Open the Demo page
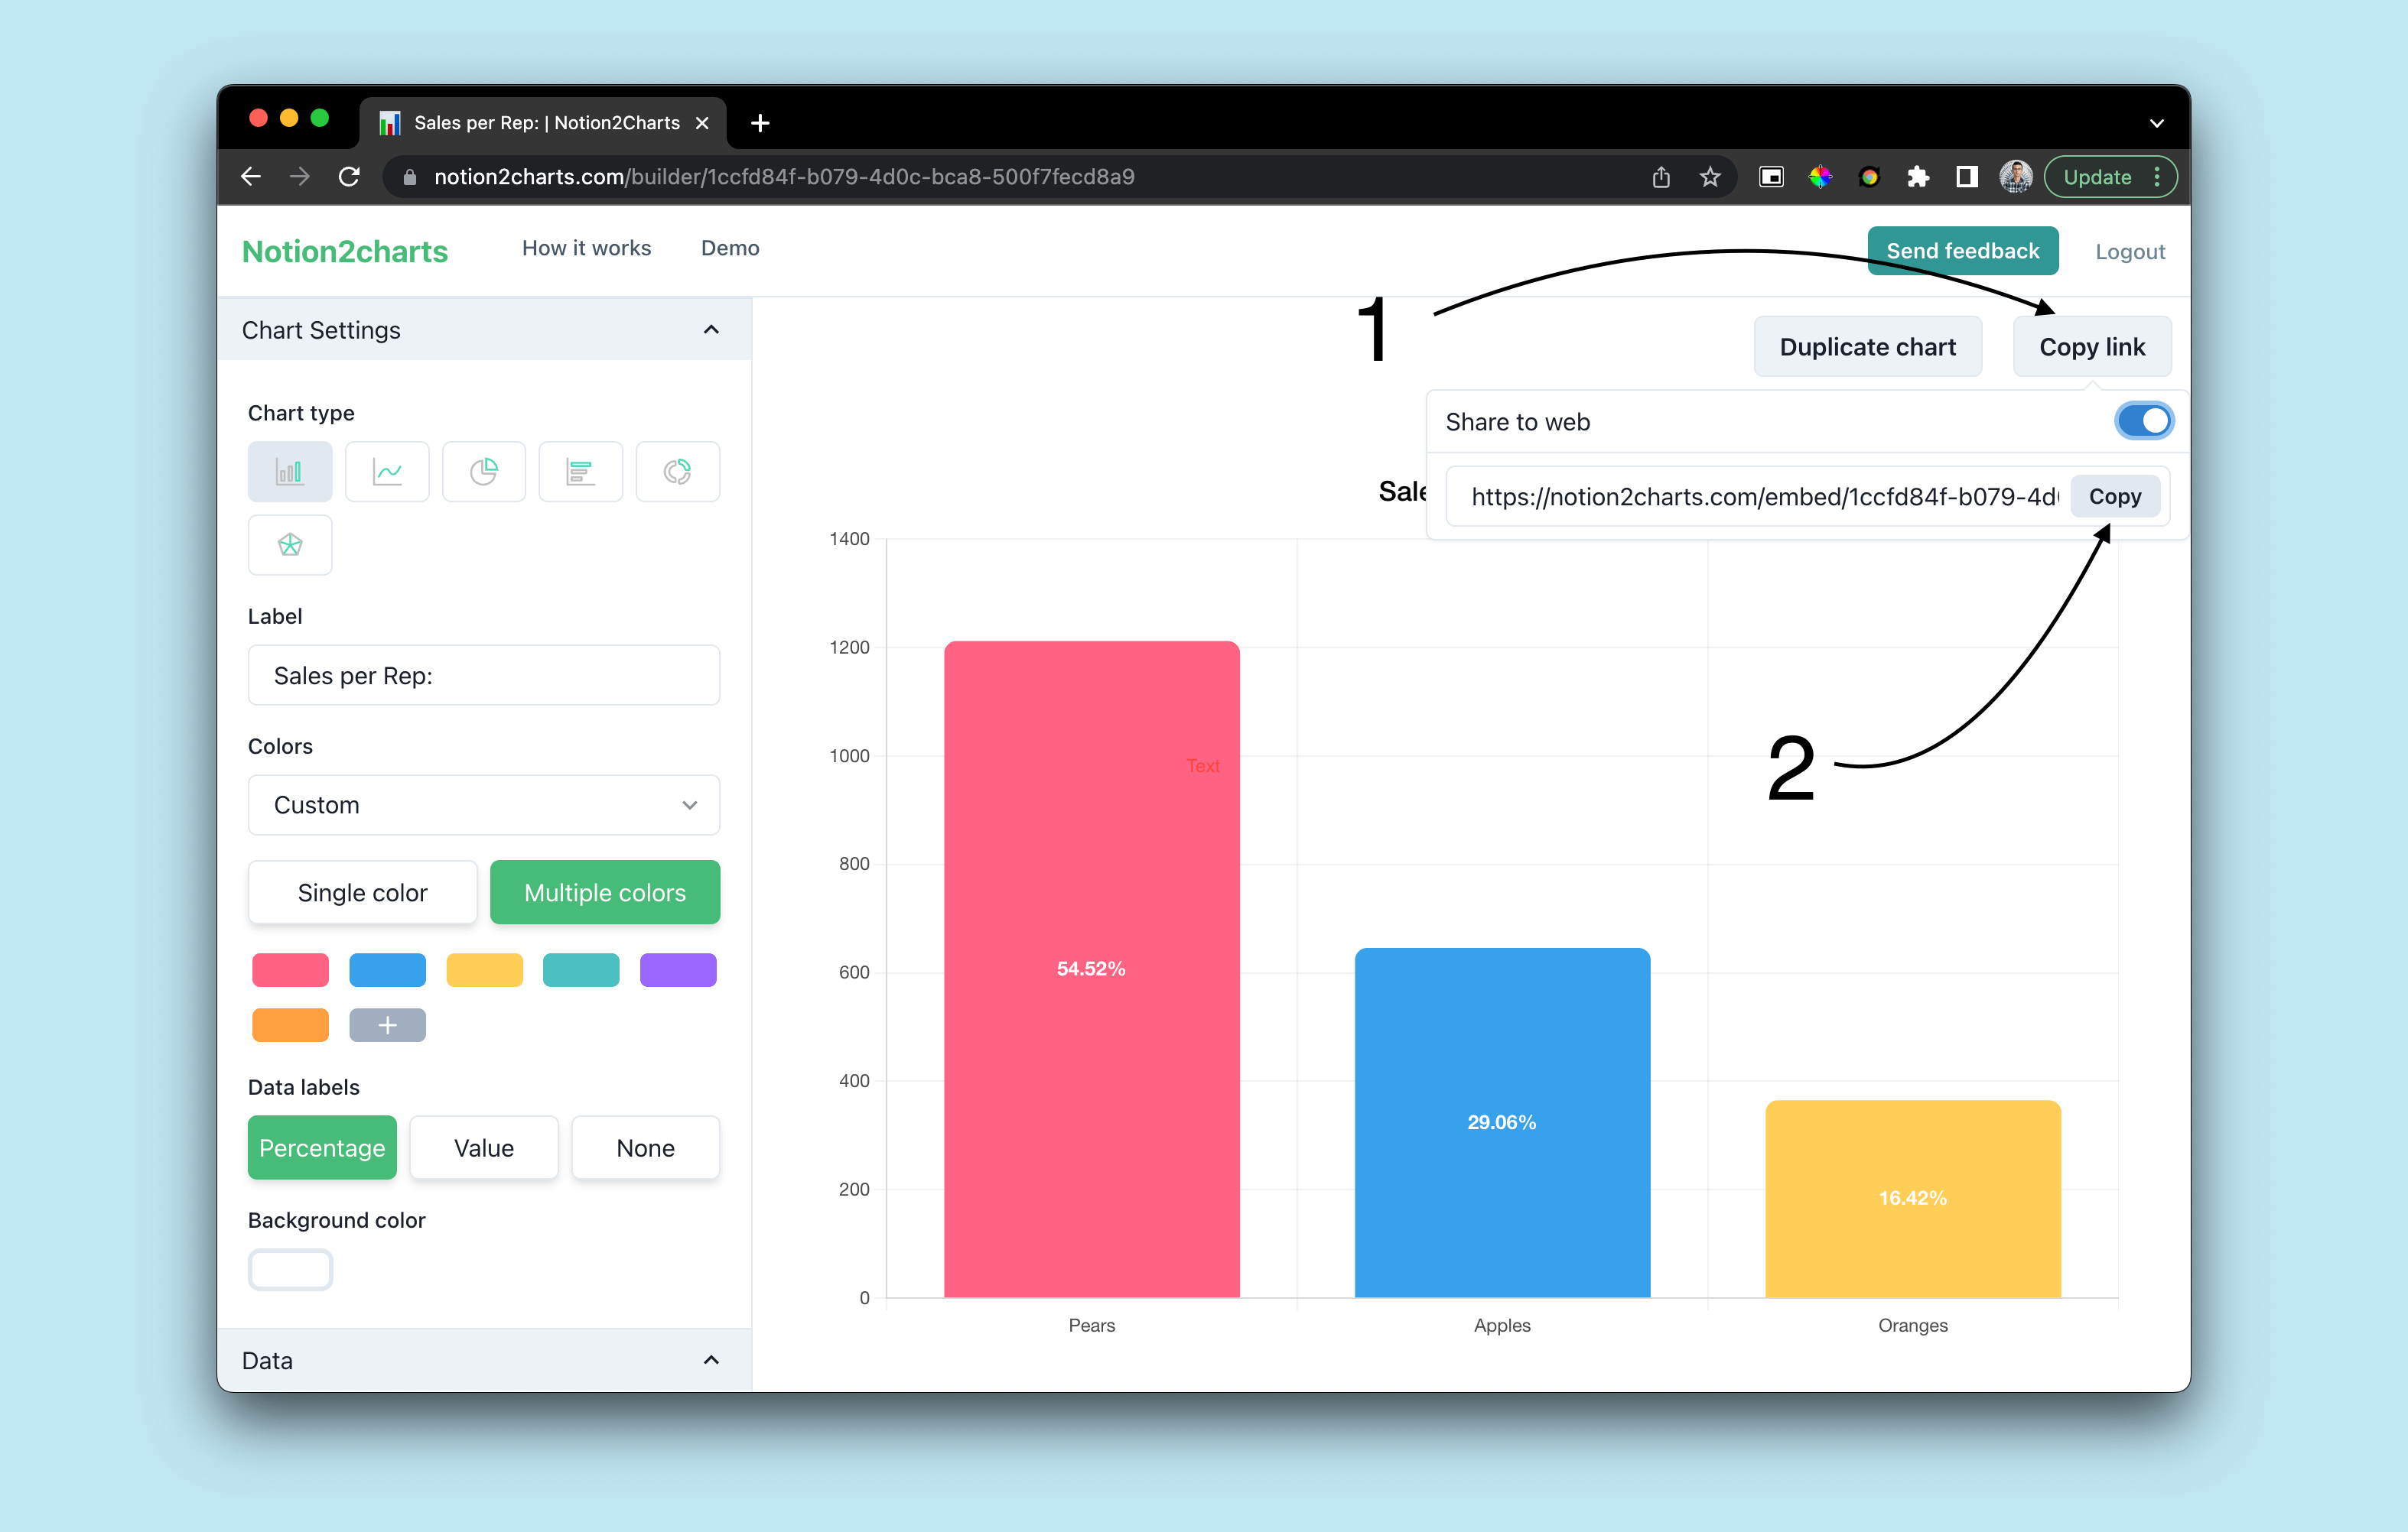Screen dimensions: 2408x1532 coord(728,249)
